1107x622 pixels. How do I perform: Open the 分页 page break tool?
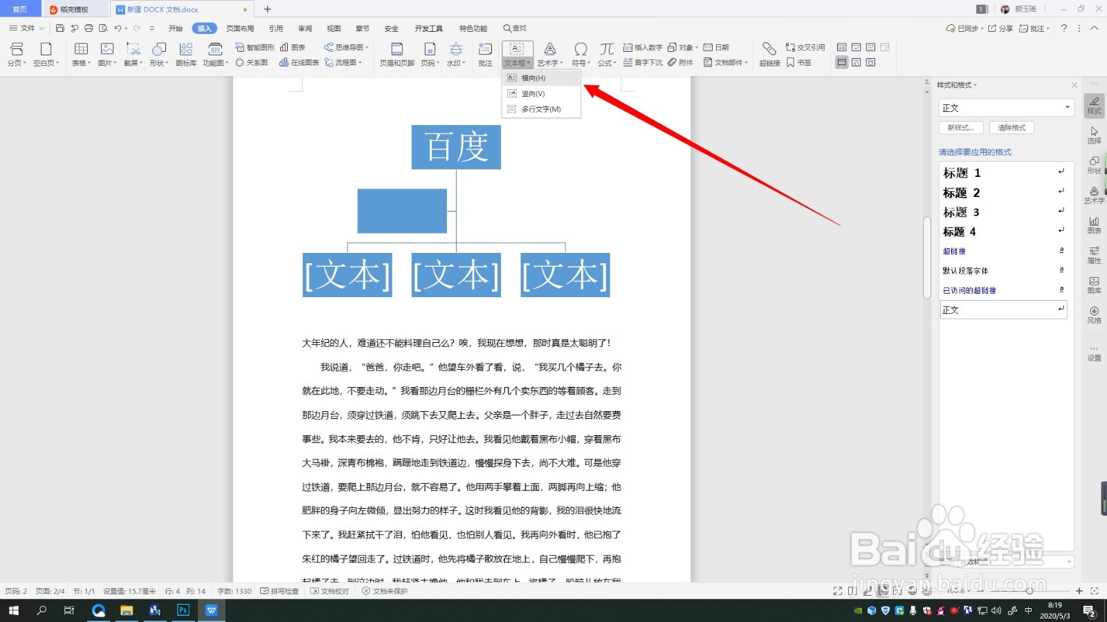(17, 54)
